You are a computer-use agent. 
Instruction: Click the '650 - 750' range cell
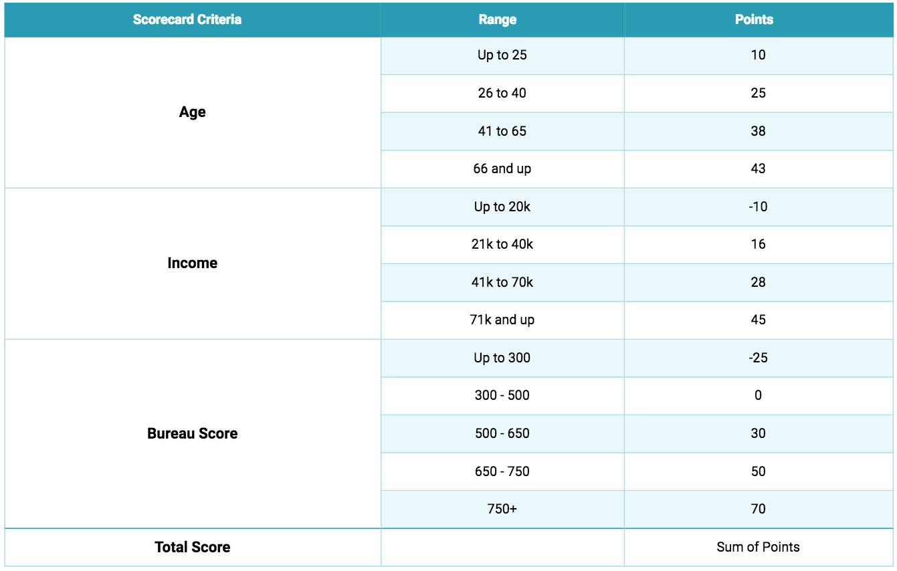click(502, 471)
